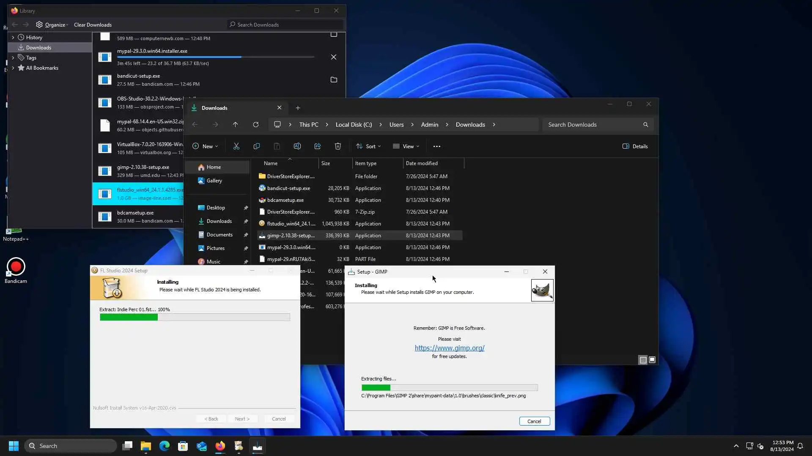Image resolution: width=812 pixels, height=456 pixels.
Task: Open the gimp.org hyperlink
Action: point(450,348)
